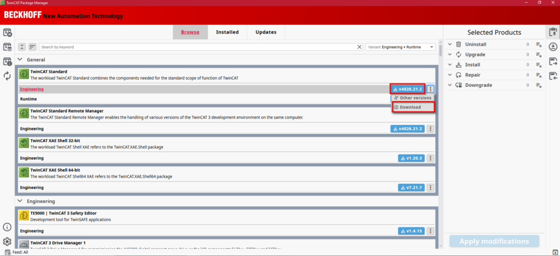
Task: Open the info icon in bottom left sidebar
Action: [x=7, y=227]
